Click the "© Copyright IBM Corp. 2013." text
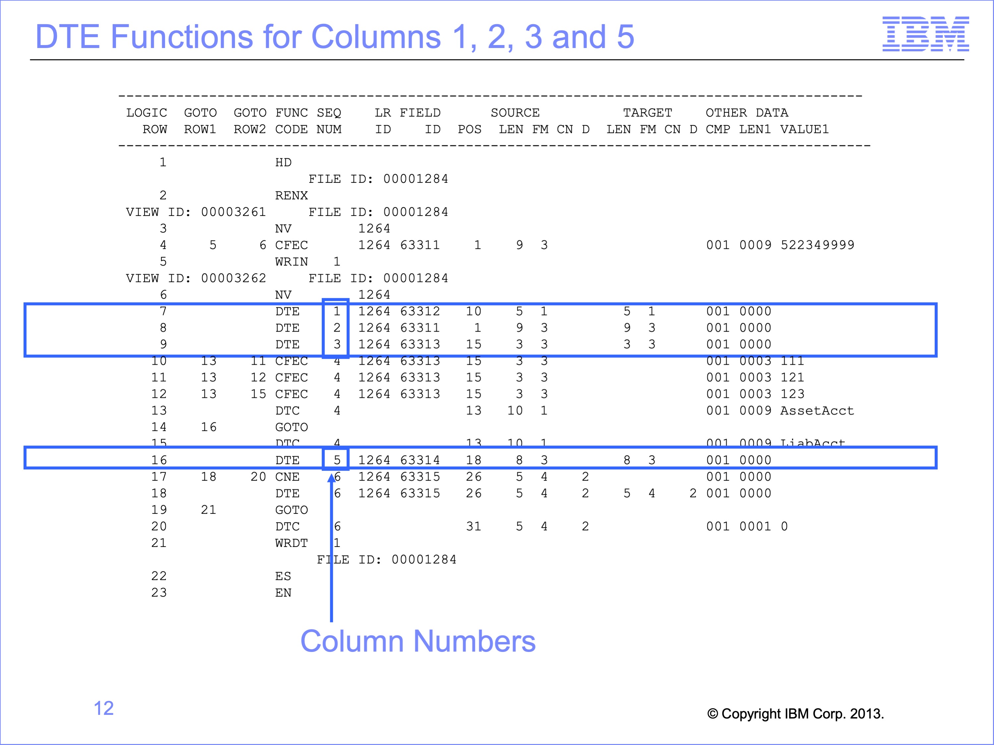 (x=795, y=714)
